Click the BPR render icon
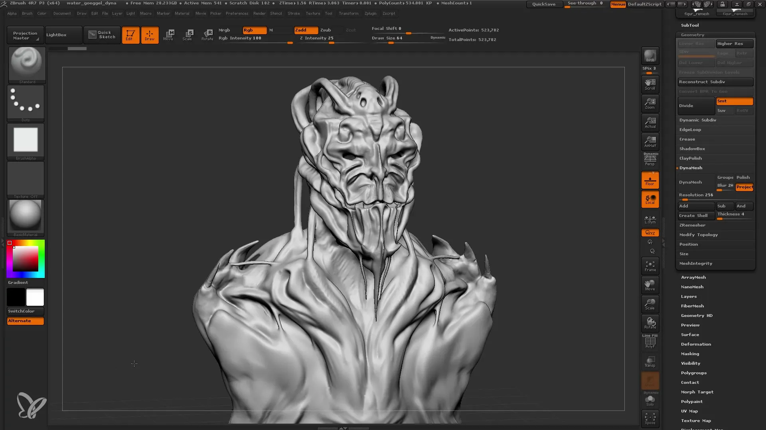Viewport: 766px width, 430px height. pos(650,56)
